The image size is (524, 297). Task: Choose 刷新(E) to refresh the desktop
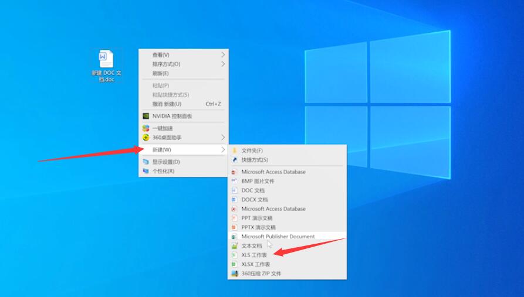point(183,73)
